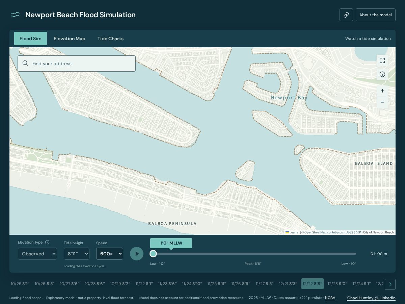405x304 pixels.
Task: Click Watch a tide simulation
Action: click(x=368, y=39)
